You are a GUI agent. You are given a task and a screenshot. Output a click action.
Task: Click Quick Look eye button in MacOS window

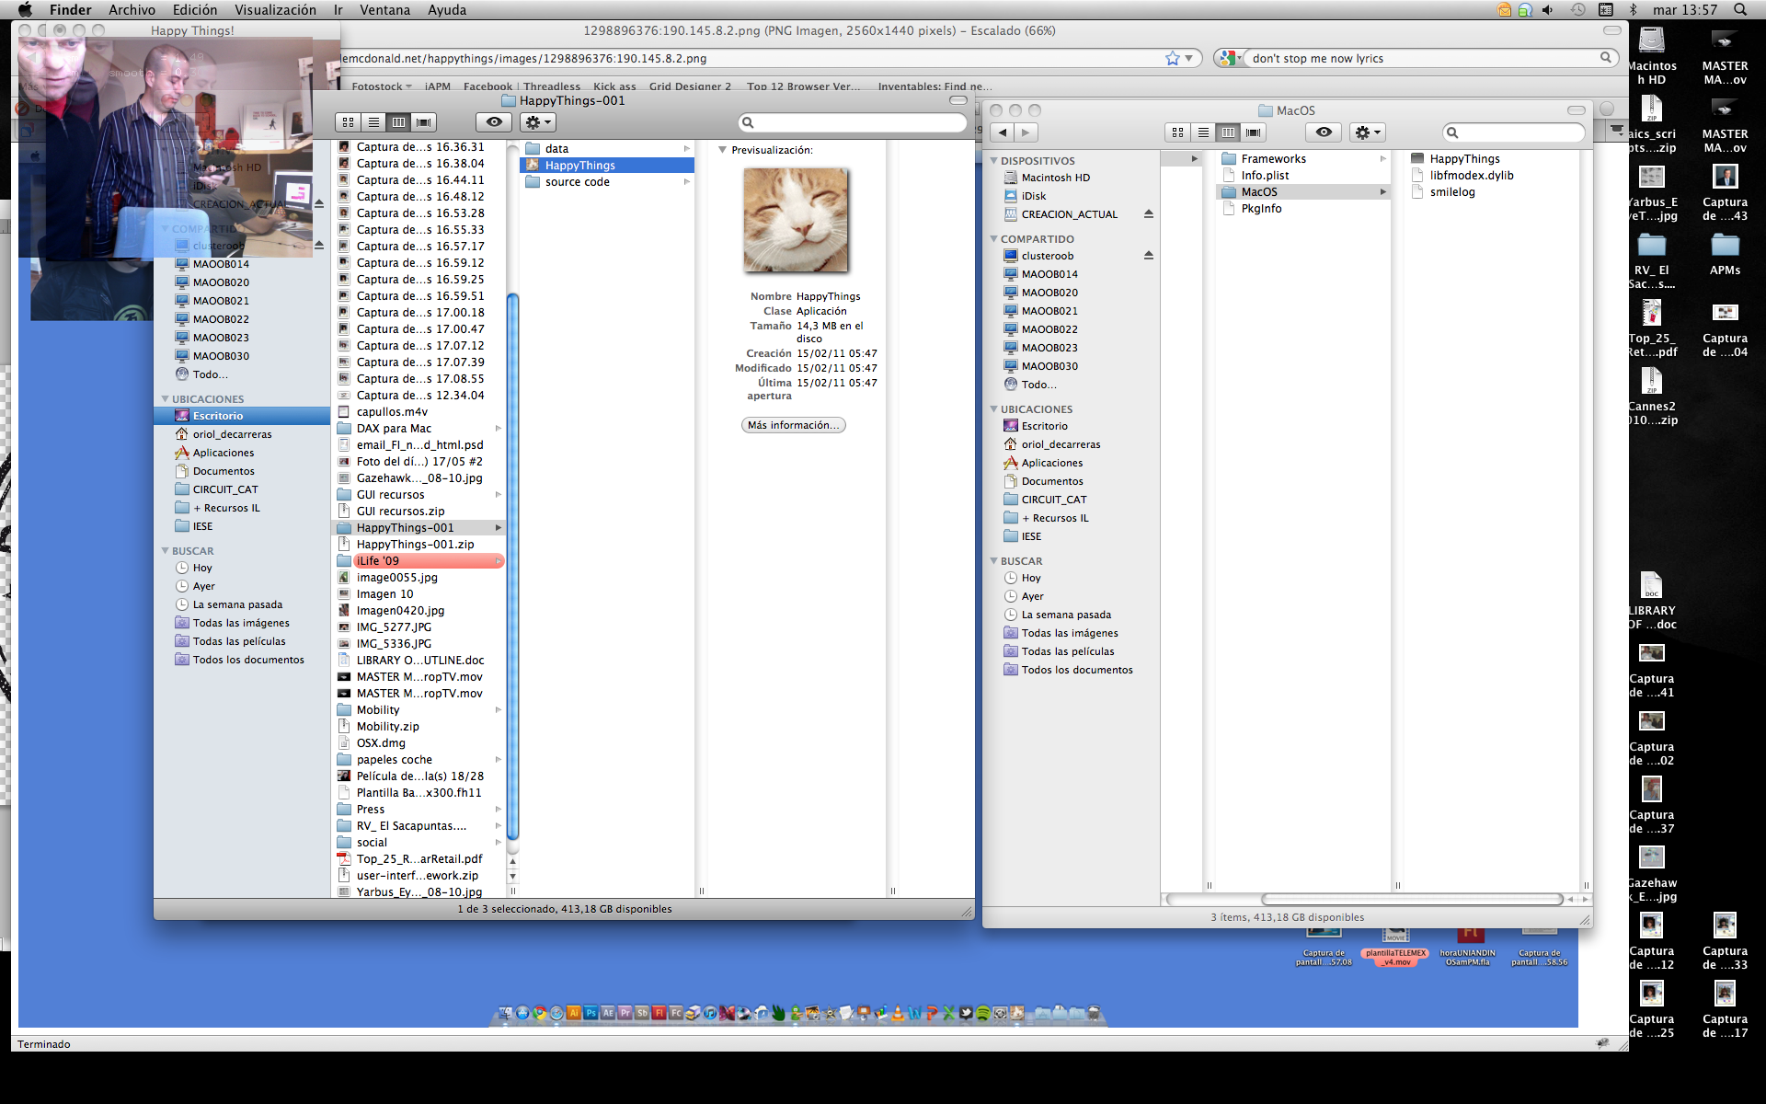(1323, 132)
